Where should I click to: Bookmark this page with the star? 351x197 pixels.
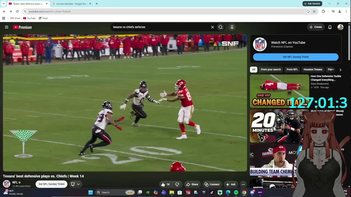pyautogui.click(x=314, y=11)
